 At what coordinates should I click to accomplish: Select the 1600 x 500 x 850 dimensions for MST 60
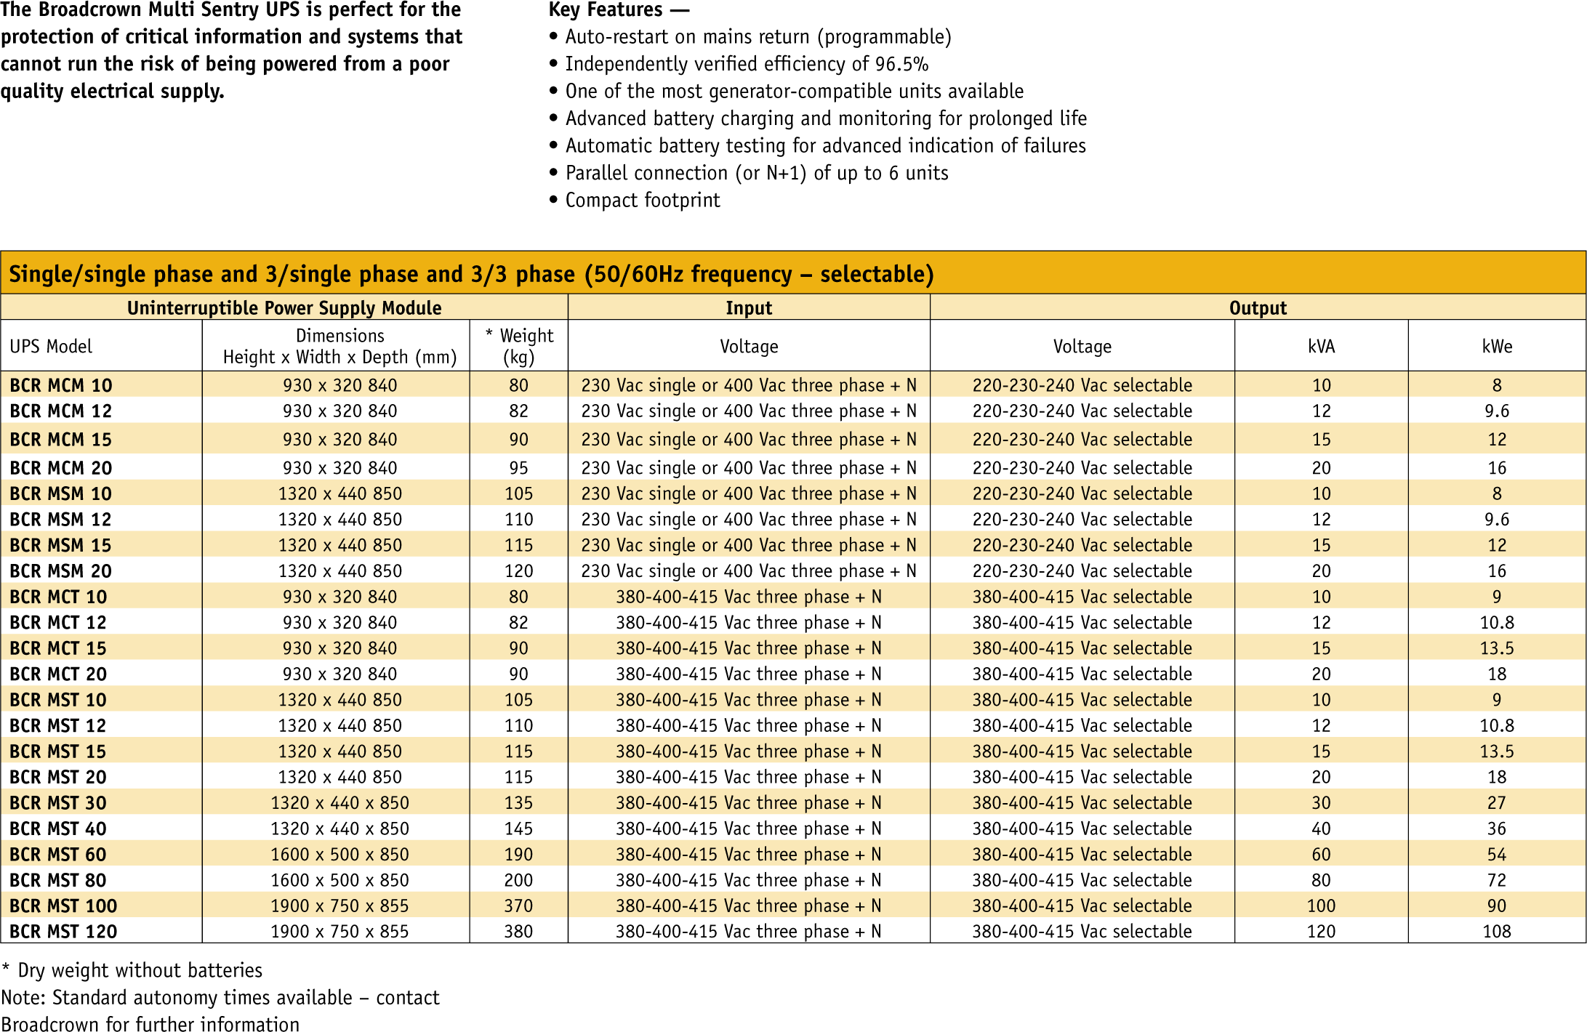(340, 855)
